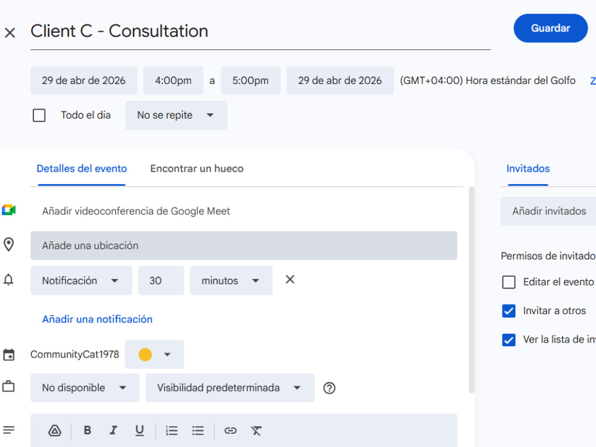Click the description lines icon
This screenshot has height=447, width=596.
pyautogui.click(x=8, y=430)
